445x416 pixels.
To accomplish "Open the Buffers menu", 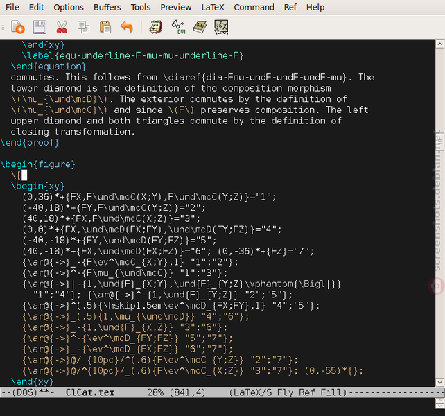I will coord(107,7).
